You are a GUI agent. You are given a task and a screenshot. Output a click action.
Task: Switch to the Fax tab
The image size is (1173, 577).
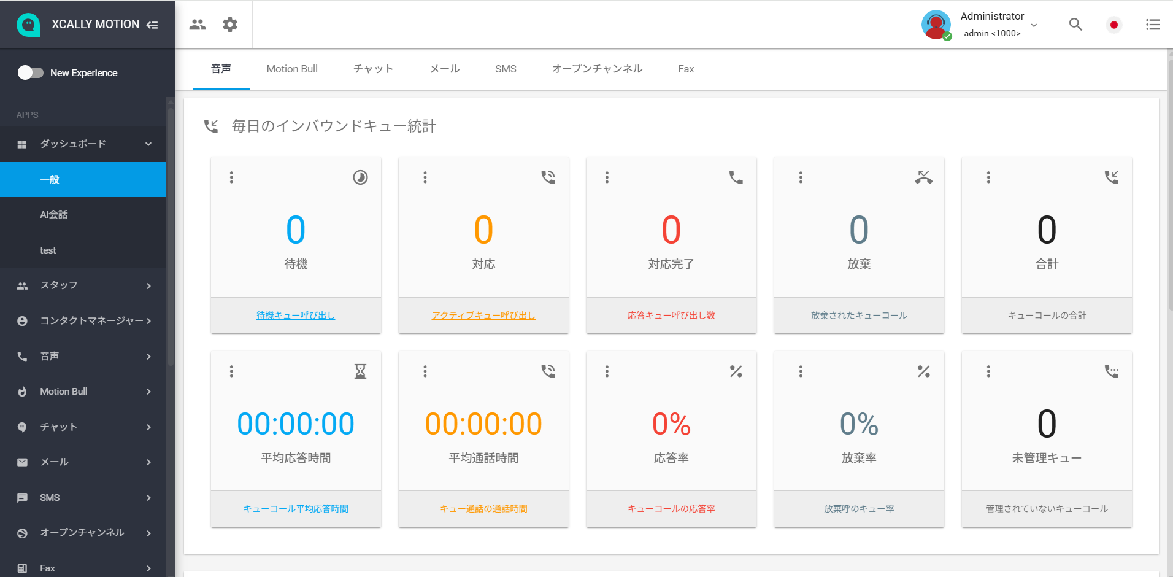pos(686,69)
